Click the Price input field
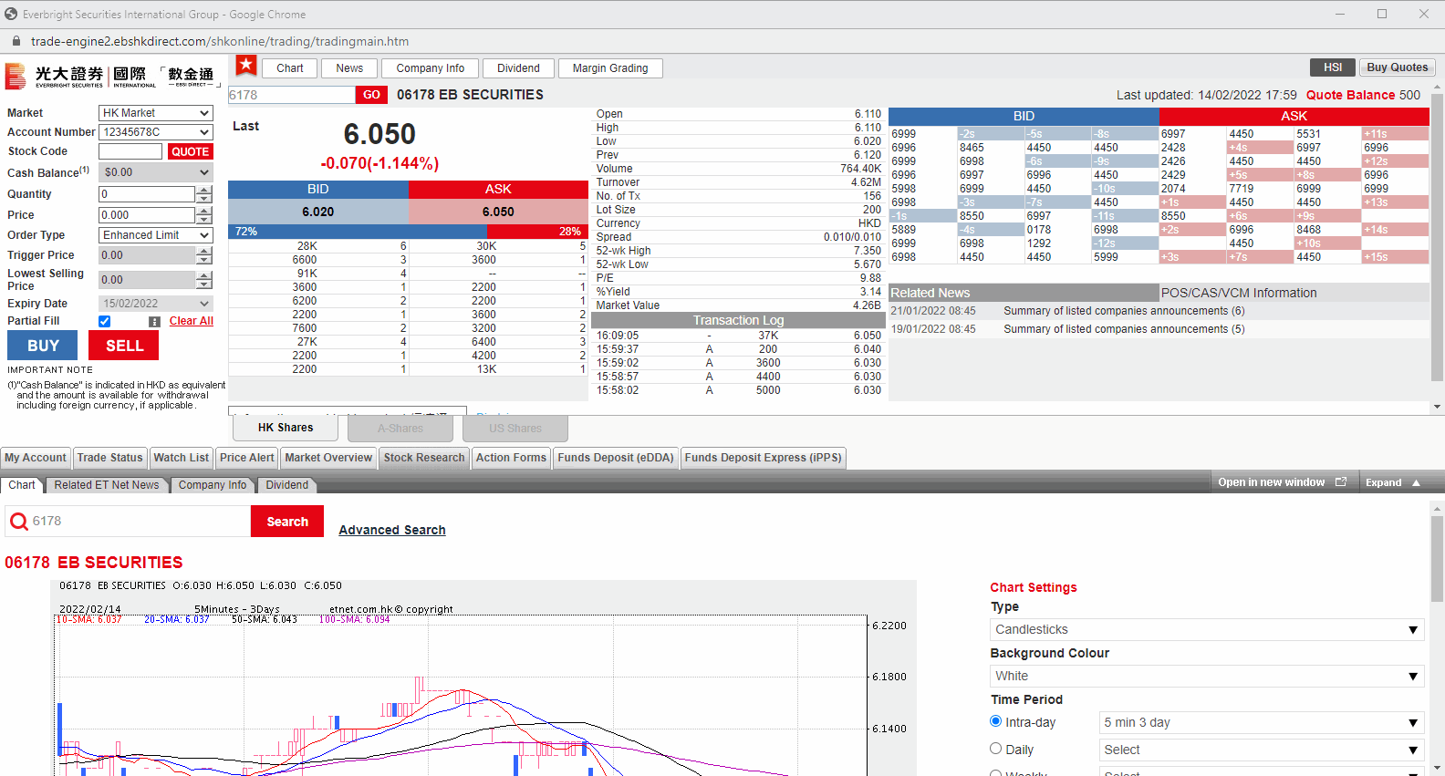Viewport: 1445px width, 776px height. [x=147, y=215]
